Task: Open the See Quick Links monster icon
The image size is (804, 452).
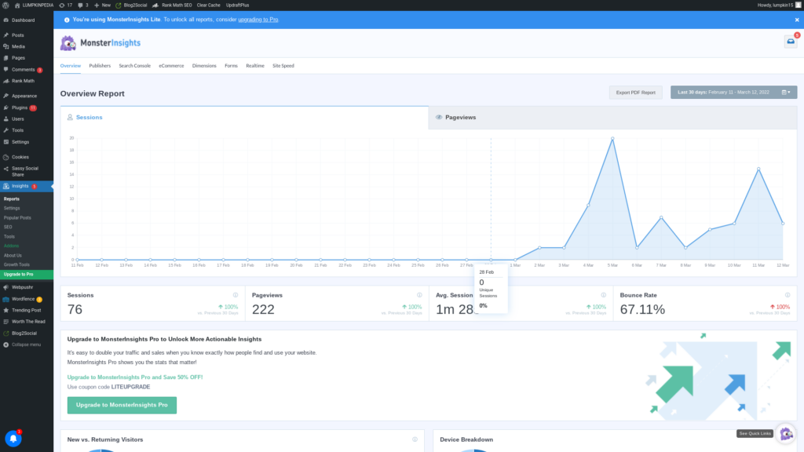Action: tap(786, 434)
